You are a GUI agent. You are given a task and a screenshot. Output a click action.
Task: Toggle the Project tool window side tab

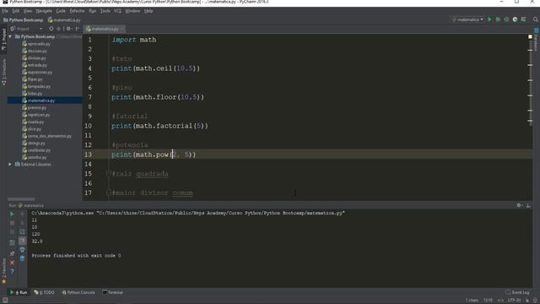point(3,40)
